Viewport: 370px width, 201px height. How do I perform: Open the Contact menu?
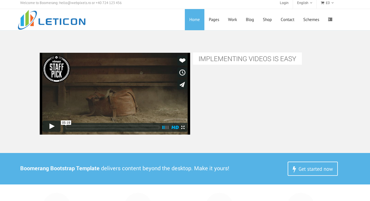[287, 19]
